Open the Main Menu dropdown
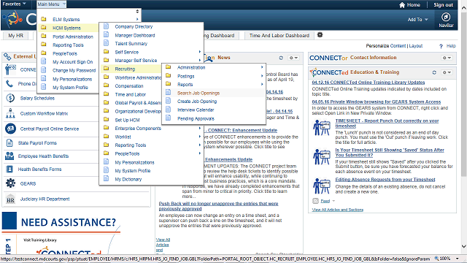467x263 pixels. coord(51,4)
